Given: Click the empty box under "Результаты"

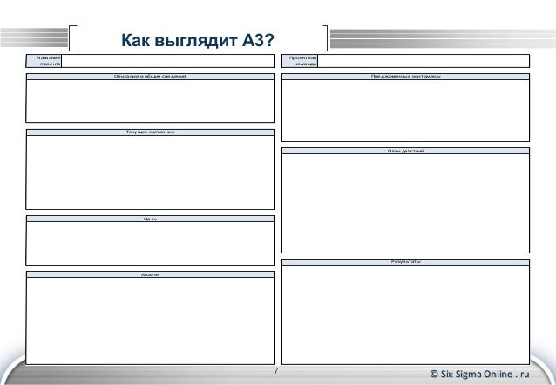Looking at the screenshot, I should click(x=405, y=314).
